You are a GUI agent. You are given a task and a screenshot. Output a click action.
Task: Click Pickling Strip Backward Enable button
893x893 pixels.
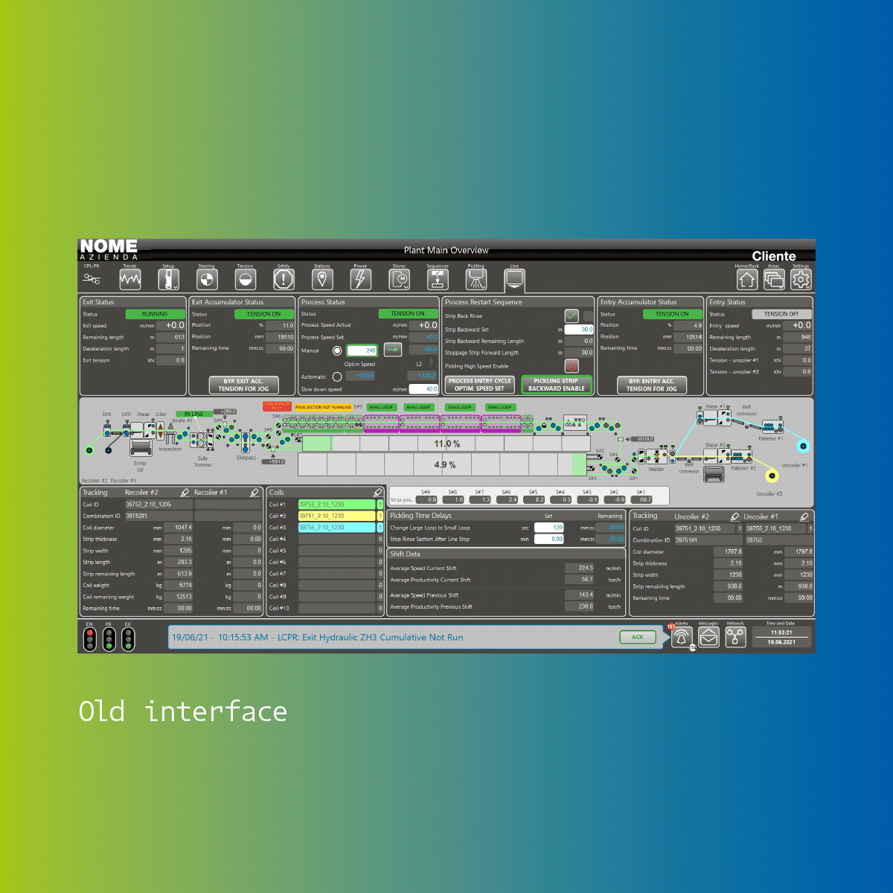tap(556, 385)
